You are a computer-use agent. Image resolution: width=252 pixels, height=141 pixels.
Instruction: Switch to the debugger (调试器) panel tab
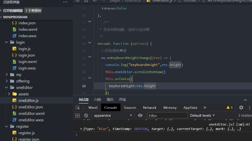click(83, 100)
